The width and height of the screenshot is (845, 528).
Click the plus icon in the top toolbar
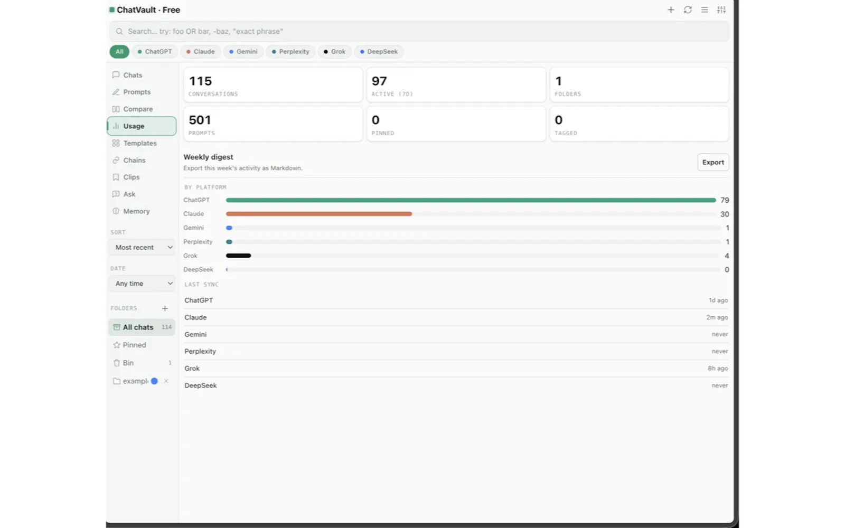click(x=671, y=10)
